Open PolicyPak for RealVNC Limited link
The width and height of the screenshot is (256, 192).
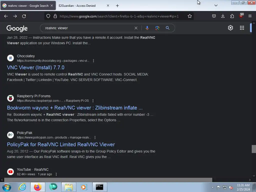[61, 144]
